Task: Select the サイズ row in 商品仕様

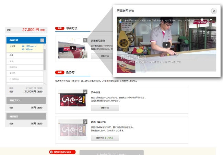Action: tap(25, 48)
